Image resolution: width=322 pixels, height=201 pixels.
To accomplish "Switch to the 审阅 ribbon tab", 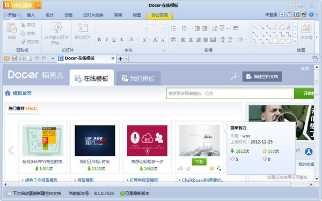I will click(x=118, y=15).
